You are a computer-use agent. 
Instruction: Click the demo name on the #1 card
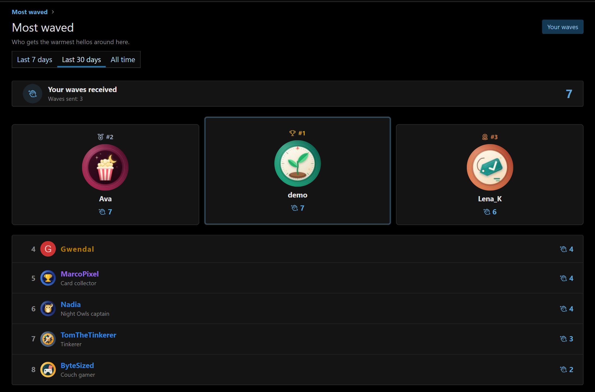point(297,195)
